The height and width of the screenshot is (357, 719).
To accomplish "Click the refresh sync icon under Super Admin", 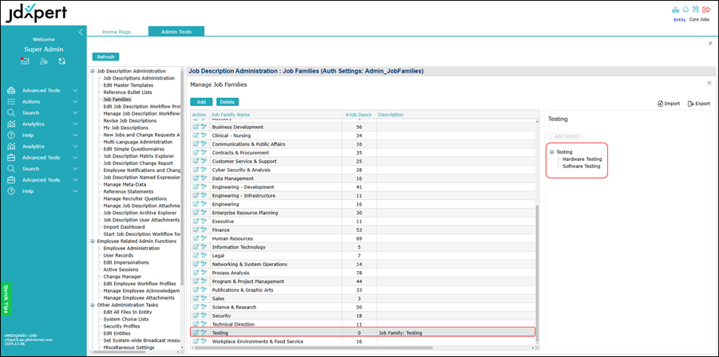I will coord(61,61).
